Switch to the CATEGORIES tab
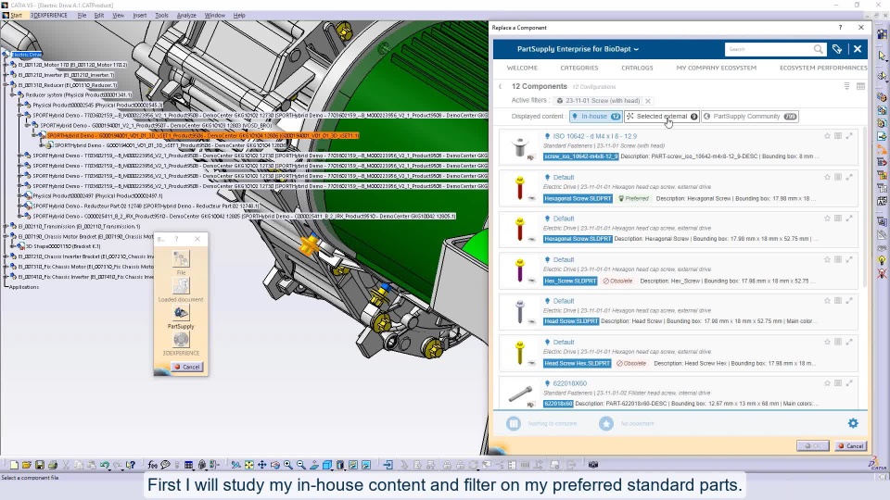Screen dimensions: 890x500 tap(578, 68)
